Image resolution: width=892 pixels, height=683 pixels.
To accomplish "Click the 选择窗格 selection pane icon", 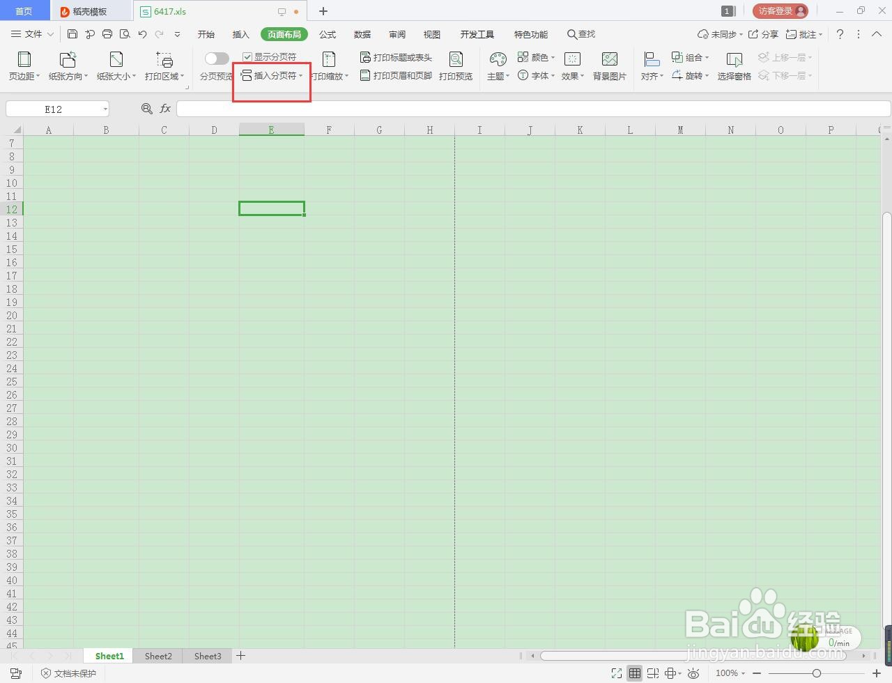I will (x=734, y=66).
